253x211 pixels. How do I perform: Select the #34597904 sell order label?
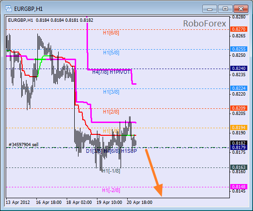[24, 144]
